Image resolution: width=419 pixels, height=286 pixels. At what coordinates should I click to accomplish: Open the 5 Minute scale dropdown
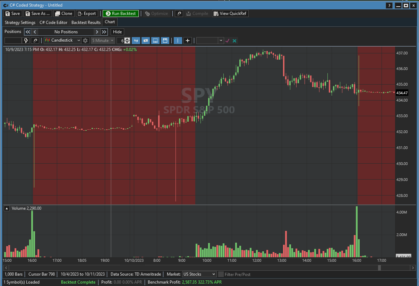click(103, 41)
